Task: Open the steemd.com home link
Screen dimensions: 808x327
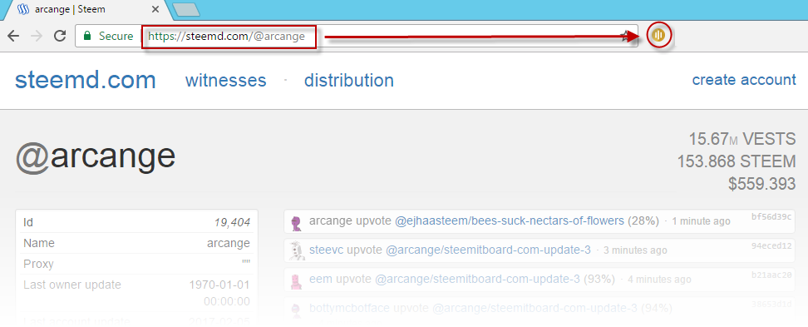Action: coord(86,81)
